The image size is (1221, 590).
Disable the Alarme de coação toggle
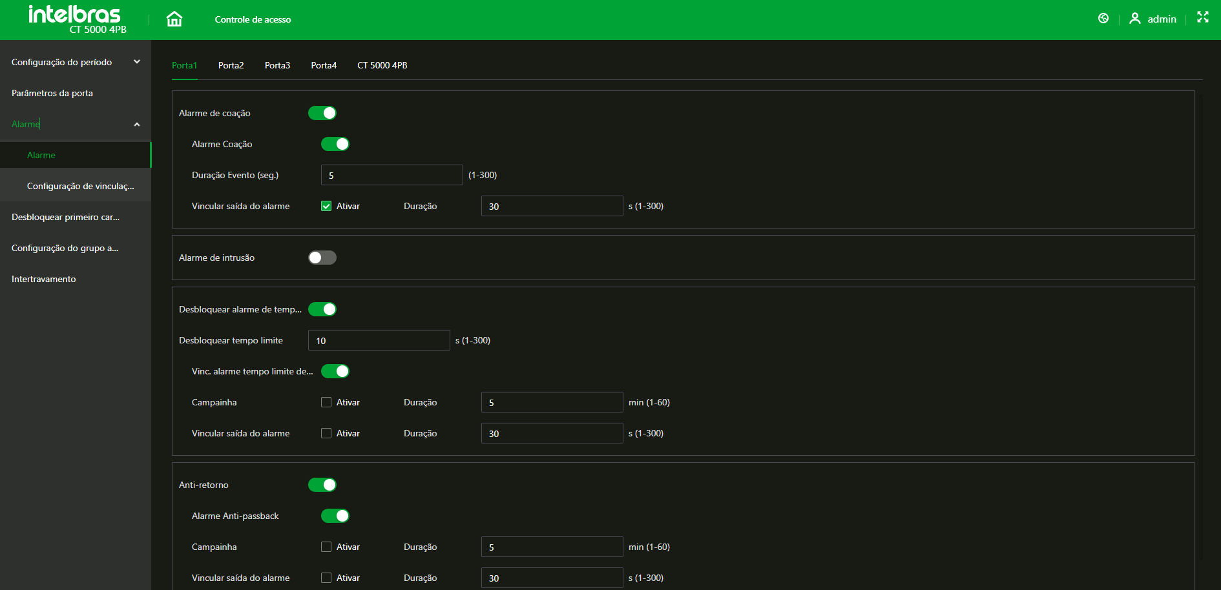(322, 113)
